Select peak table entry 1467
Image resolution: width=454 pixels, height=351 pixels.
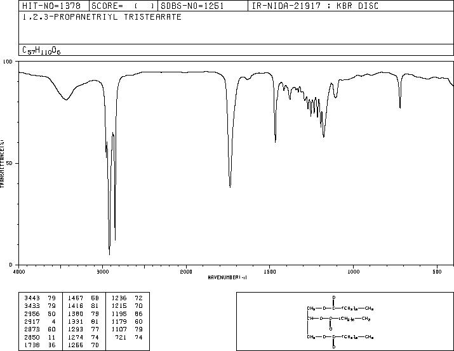click(76, 298)
